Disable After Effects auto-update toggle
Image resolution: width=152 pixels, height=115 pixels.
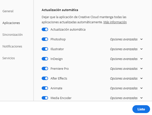(x=45, y=78)
